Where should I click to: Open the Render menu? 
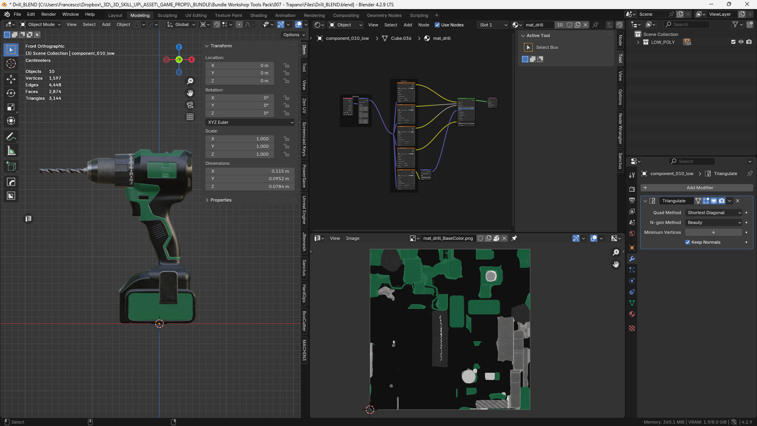click(x=48, y=14)
